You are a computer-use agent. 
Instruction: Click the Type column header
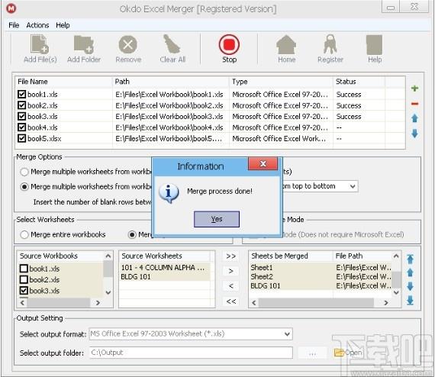(x=281, y=82)
